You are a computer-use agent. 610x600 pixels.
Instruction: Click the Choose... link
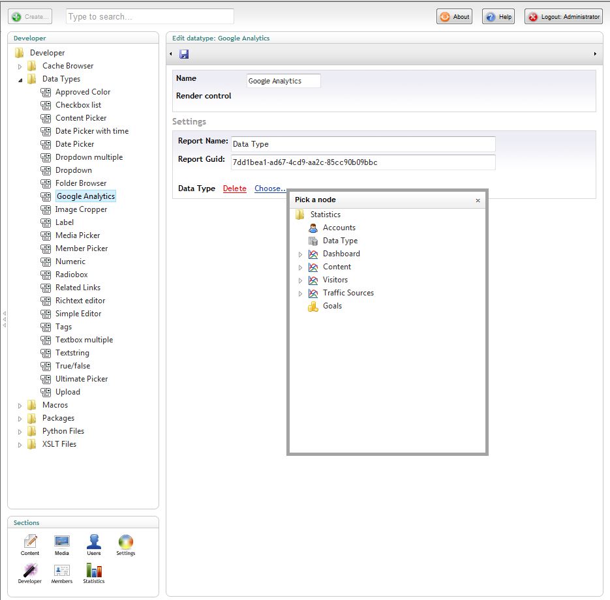(x=270, y=188)
